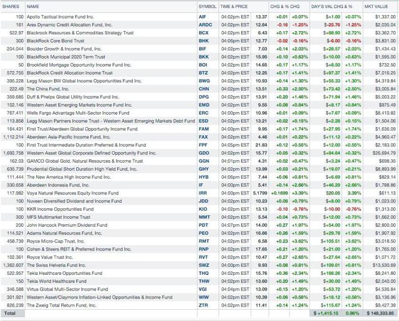Click John Hancock Premium Dividend Fund name
The width and height of the screenshot is (399, 321).
67,225
